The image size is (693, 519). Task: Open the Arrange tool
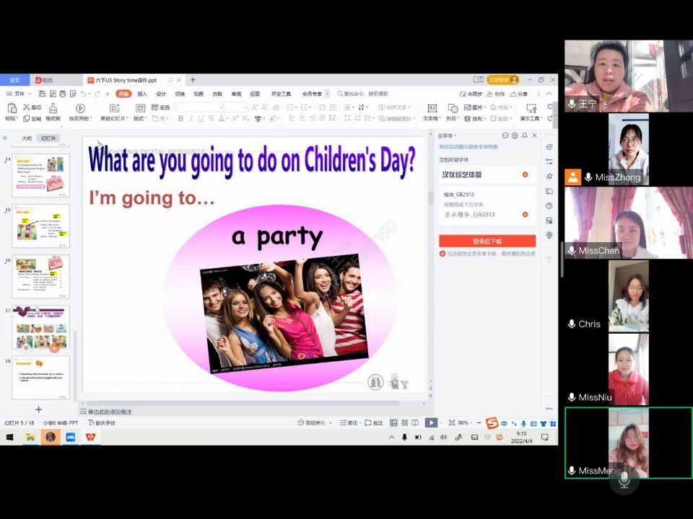click(474, 118)
